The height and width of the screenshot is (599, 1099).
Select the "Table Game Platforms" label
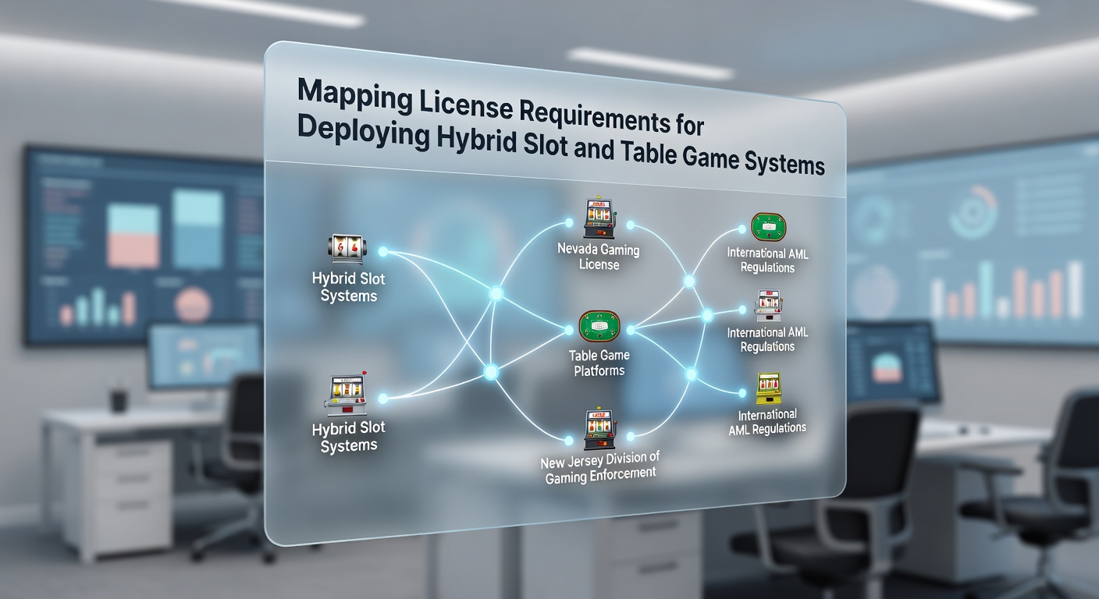click(599, 363)
